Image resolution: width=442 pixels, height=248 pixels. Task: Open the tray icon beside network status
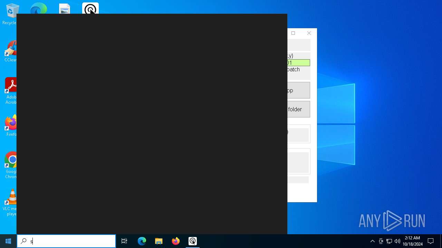[381, 241]
